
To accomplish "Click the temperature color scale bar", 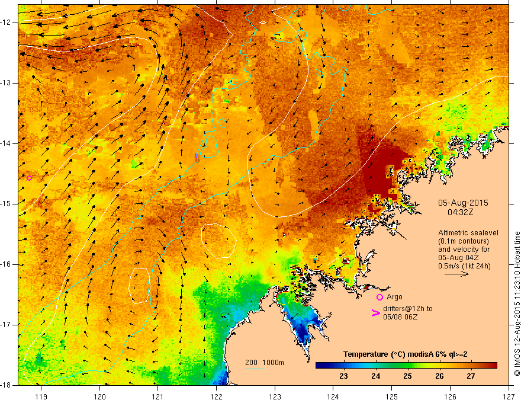I will pos(406,365).
